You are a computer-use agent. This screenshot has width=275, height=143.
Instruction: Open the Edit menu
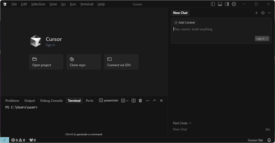pos(24,4)
